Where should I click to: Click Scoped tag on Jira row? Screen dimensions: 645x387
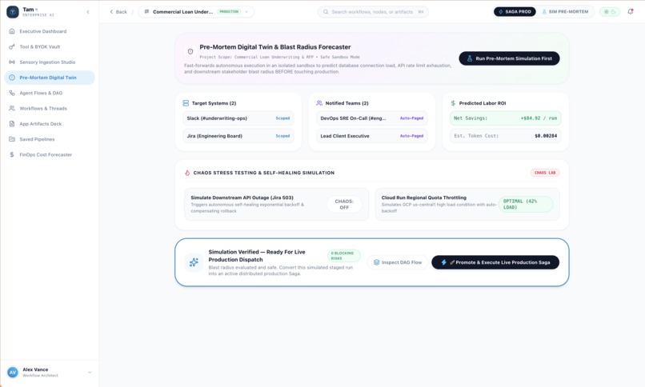(x=282, y=136)
